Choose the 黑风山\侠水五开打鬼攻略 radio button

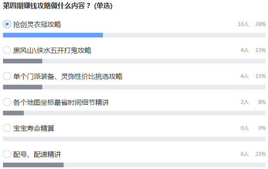click(x=7, y=50)
